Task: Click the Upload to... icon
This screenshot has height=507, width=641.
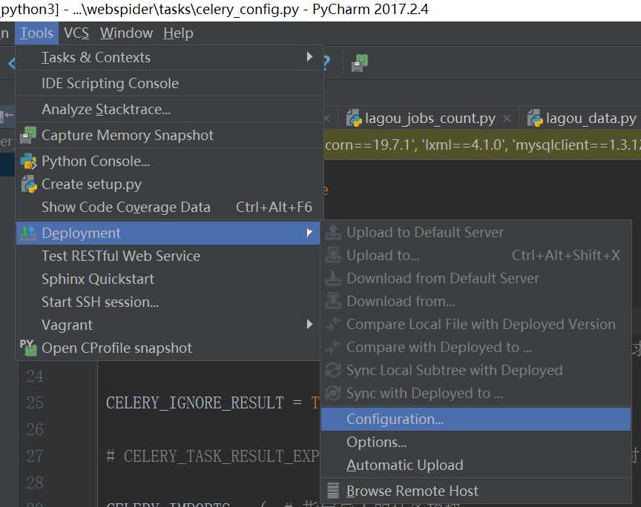Action: 333,255
